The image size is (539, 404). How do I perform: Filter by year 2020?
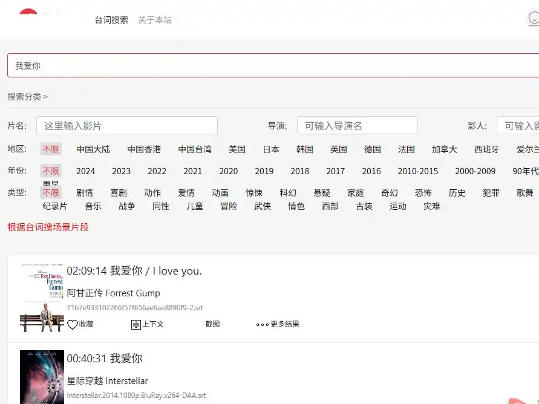pyautogui.click(x=229, y=171)
